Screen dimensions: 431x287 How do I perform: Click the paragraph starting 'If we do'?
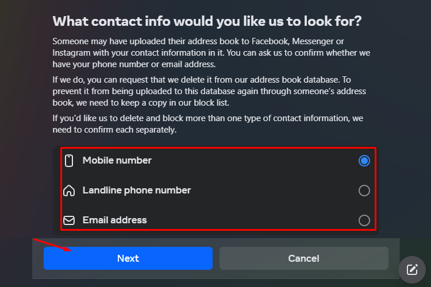point(209,91)
